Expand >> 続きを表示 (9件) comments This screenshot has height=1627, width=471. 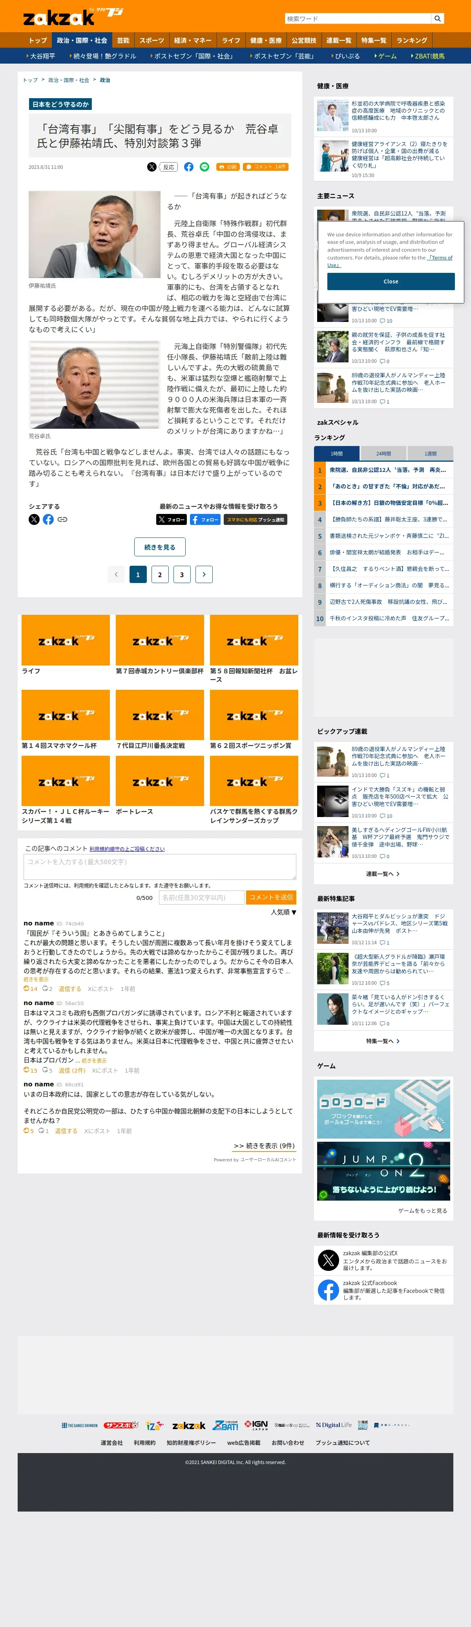coord(264,1146)
